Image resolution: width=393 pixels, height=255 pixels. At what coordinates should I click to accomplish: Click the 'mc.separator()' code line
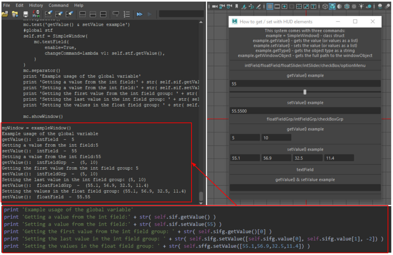tap(42, 71)
